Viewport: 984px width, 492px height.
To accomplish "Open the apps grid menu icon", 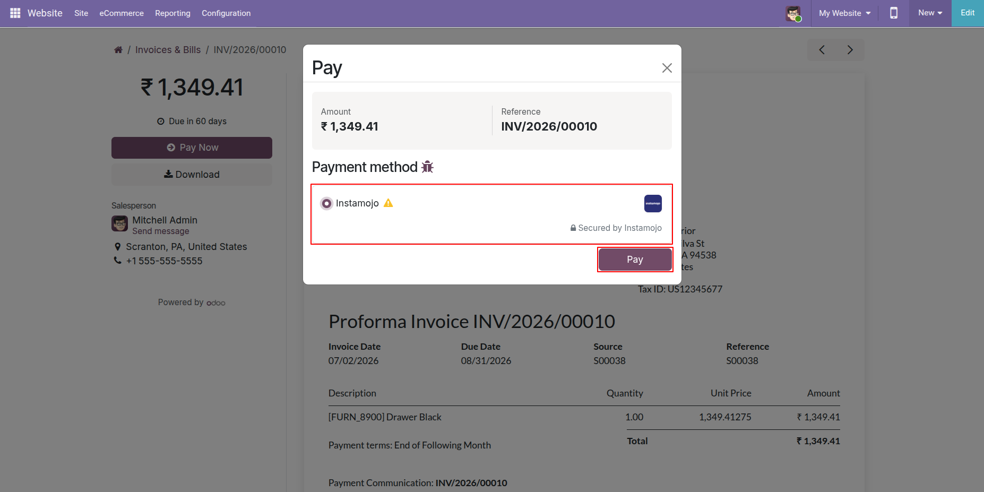I will (15, 13).
